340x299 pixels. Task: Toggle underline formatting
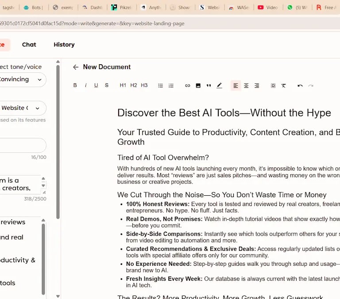click(x=96, y=85)
